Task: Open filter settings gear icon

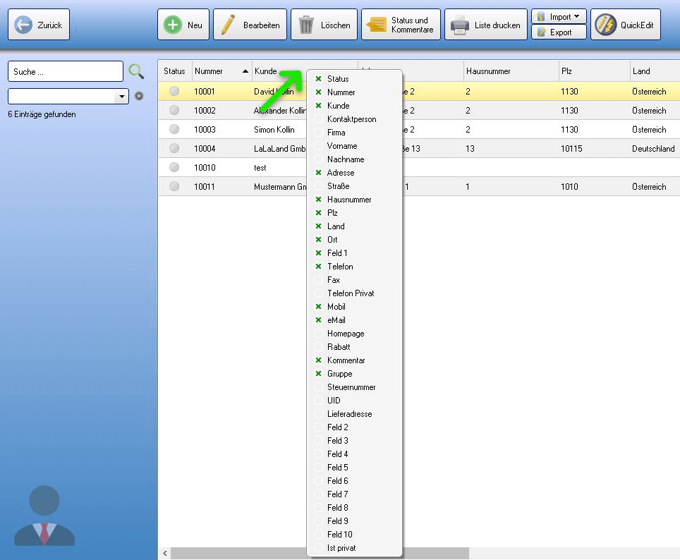Action: pyautogui.click(x=139, y=96)
